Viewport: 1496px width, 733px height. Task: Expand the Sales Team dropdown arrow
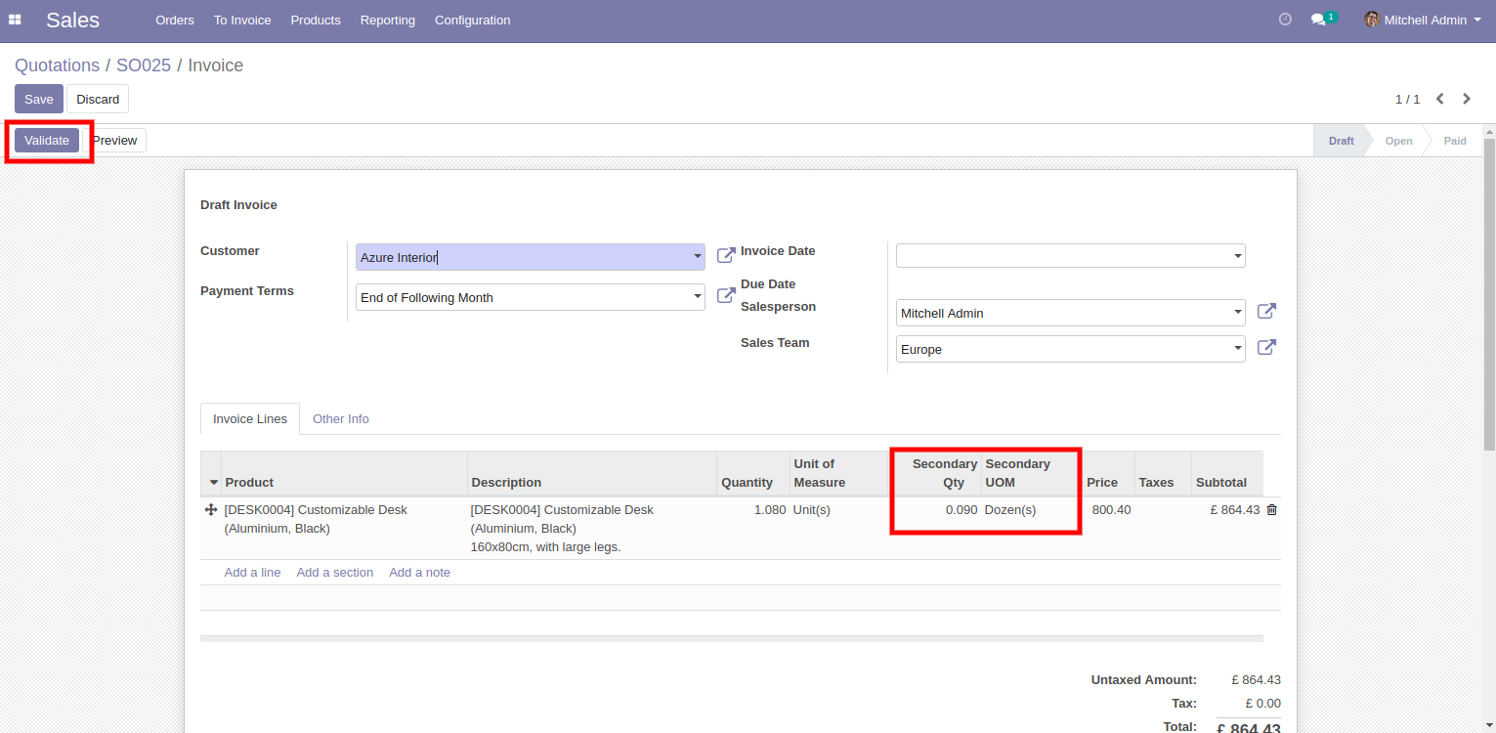1238,349
